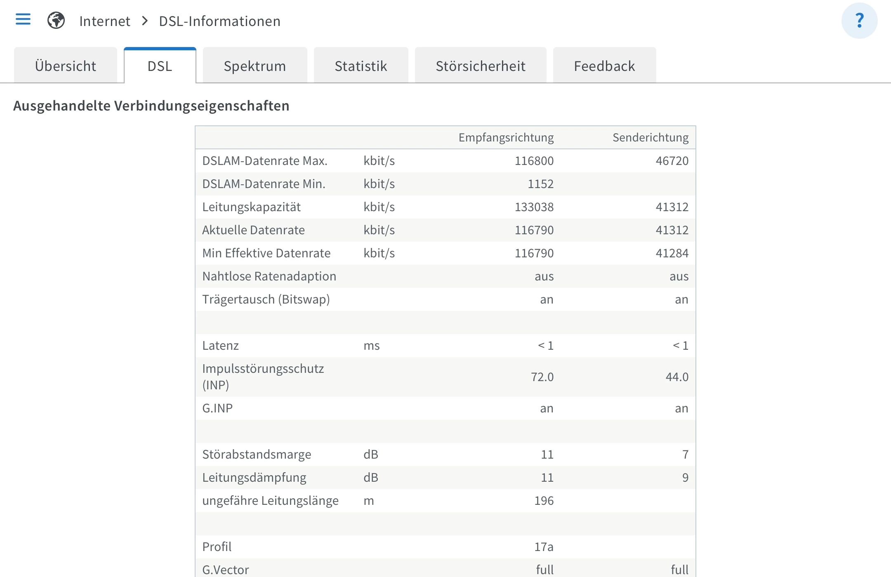Screen dimensions: 891x577
Task: Click the Störabstandsmarge row label
Action: (x=257, y=455)
